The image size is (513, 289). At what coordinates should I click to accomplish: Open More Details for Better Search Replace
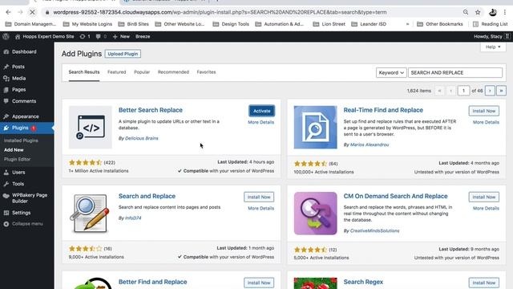point(261,122)
